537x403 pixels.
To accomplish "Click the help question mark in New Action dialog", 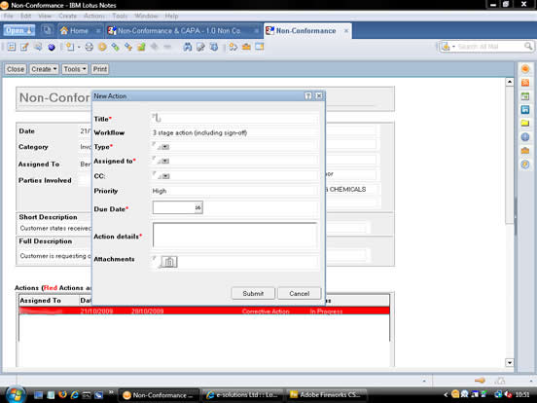I will point(307,96).
